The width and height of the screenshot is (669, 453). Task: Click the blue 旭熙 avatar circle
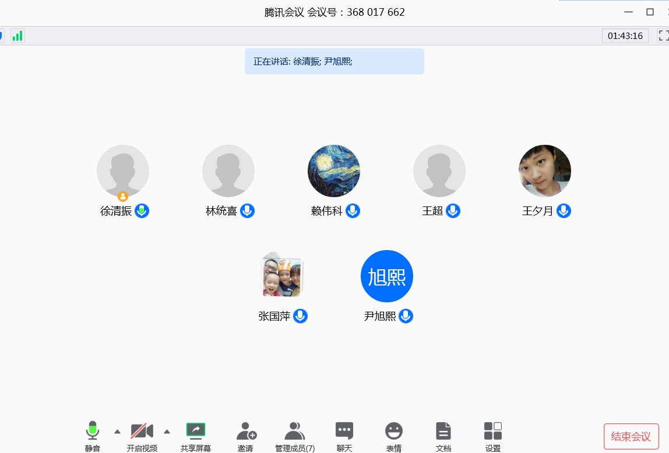coord(387,276)
